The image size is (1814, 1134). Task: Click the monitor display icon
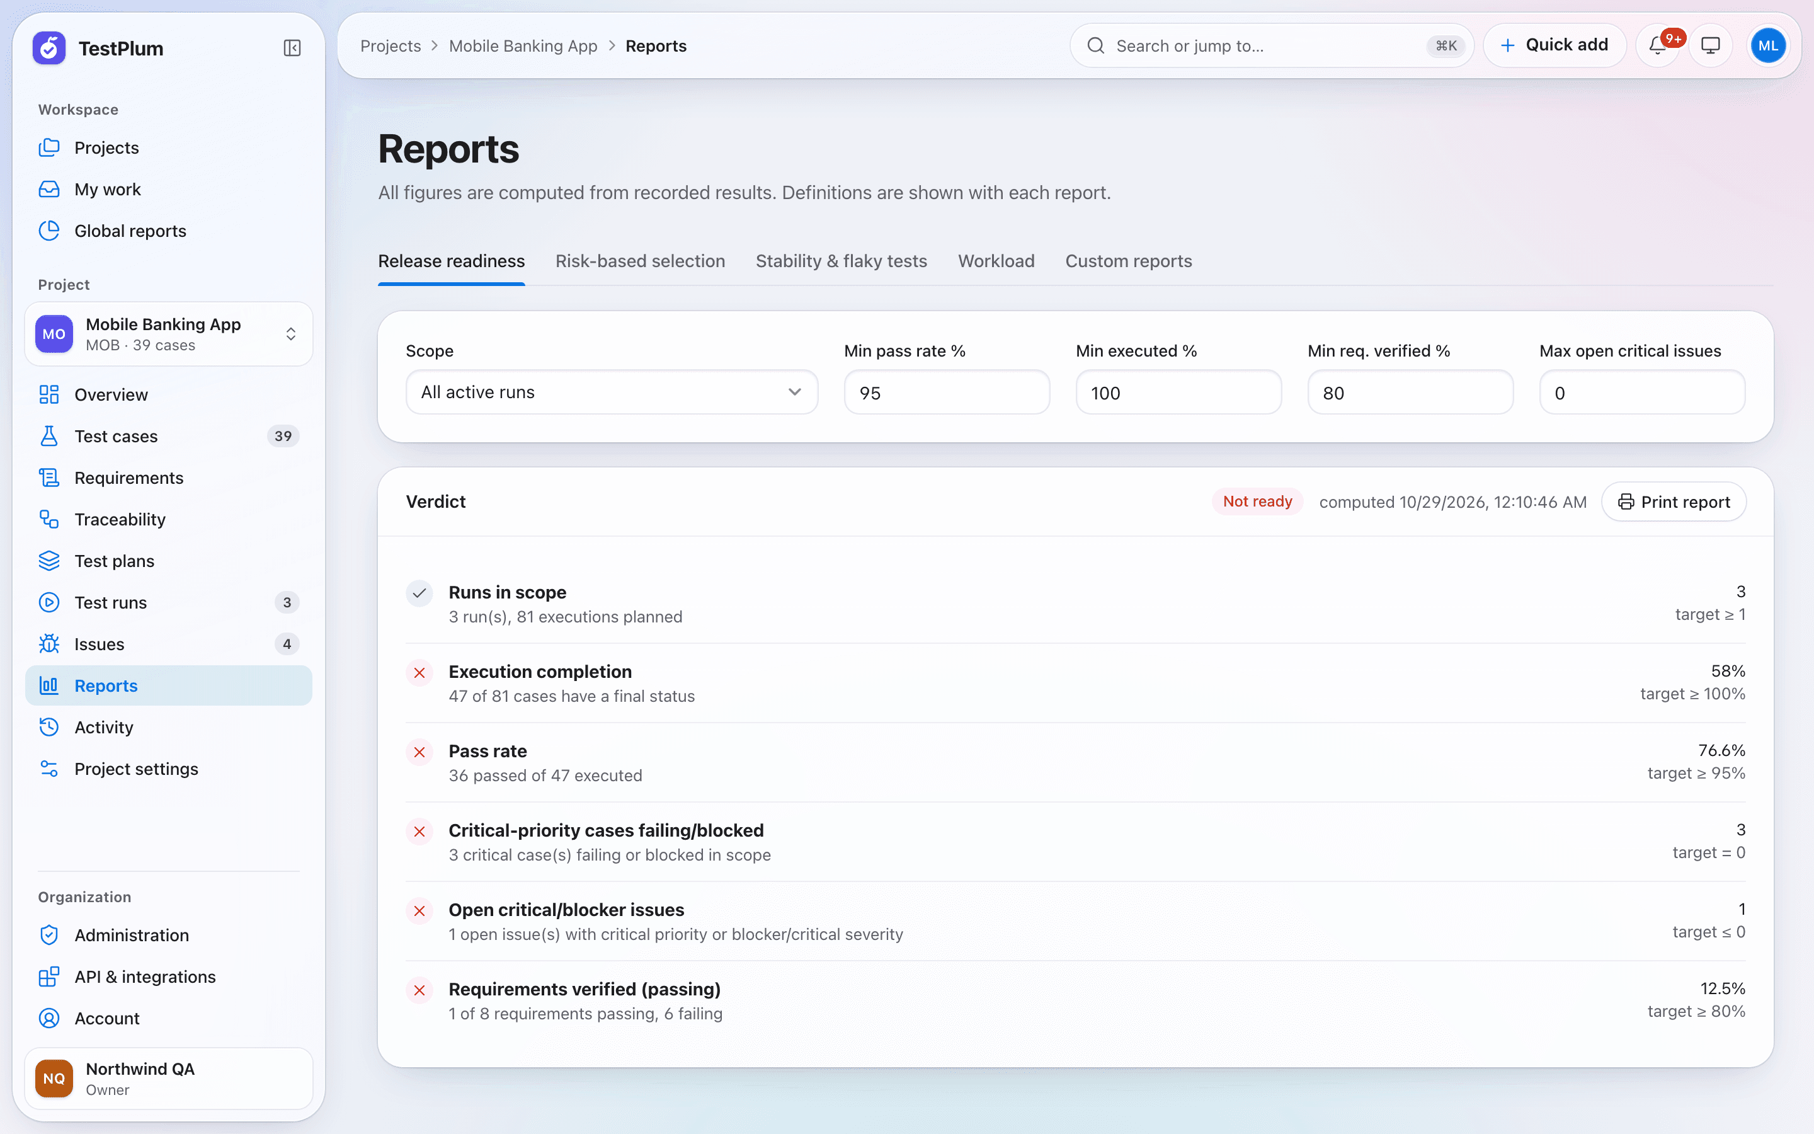[x=1711, y=46]
